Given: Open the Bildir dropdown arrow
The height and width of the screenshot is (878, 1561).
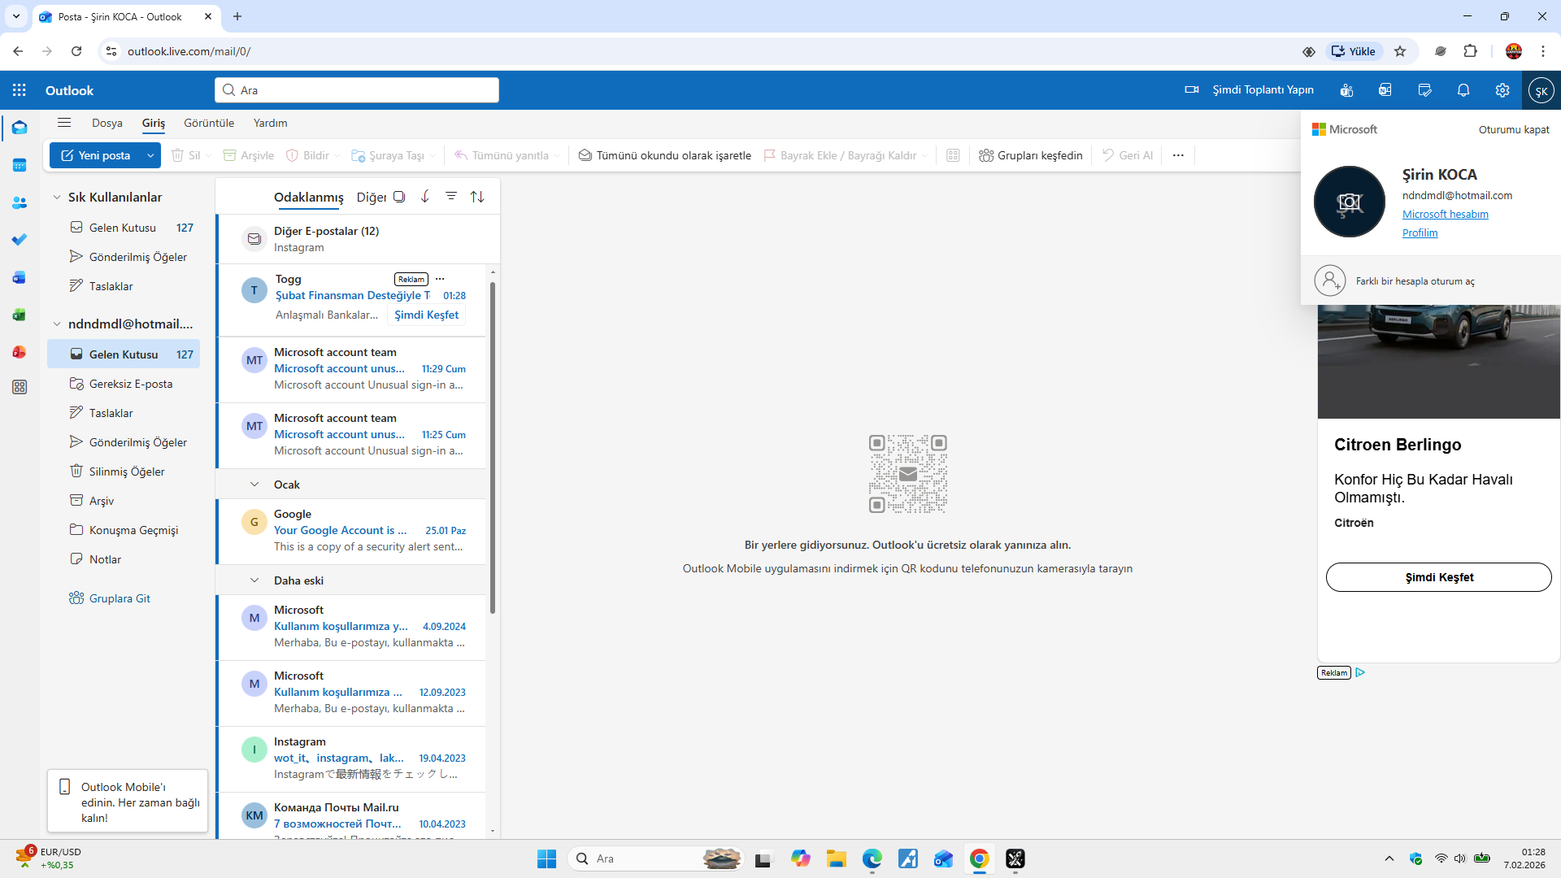Looking at the screenshot, I should (x=337, y=155).
